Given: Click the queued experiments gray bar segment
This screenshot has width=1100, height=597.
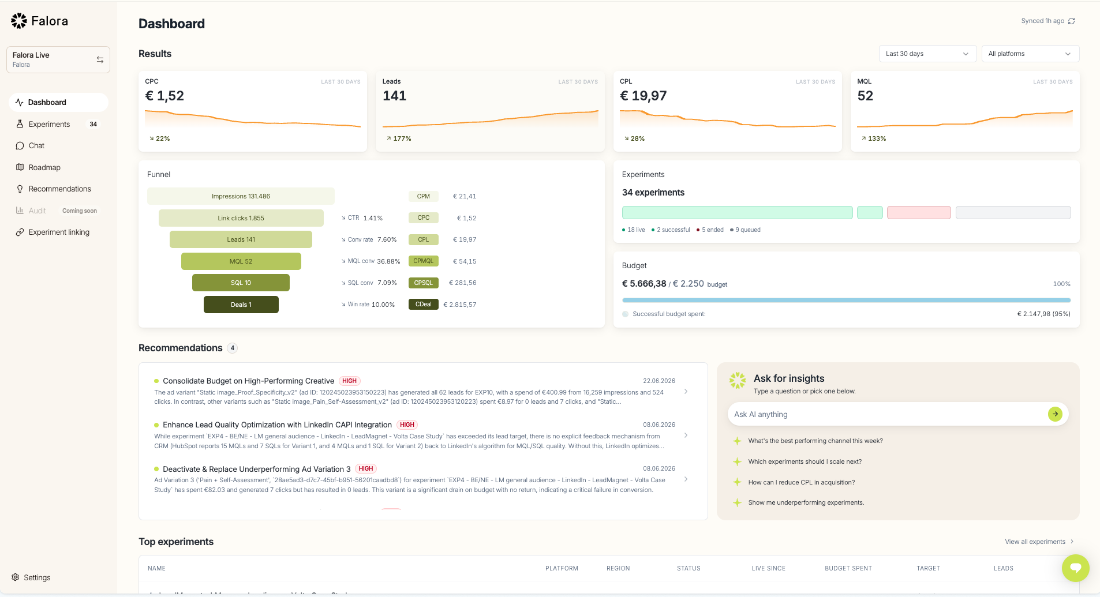Looking at the screenshot, I should [x=1013, y=212].
